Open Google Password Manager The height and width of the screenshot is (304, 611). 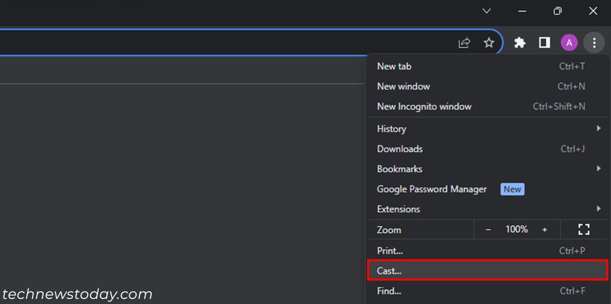coord(431,189)
